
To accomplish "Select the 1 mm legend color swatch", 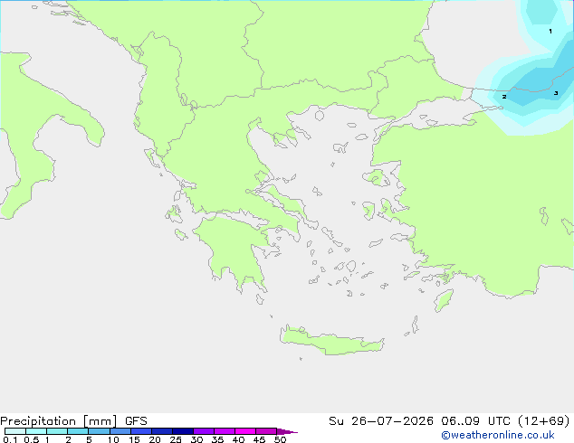I will (x=57, y=431).
